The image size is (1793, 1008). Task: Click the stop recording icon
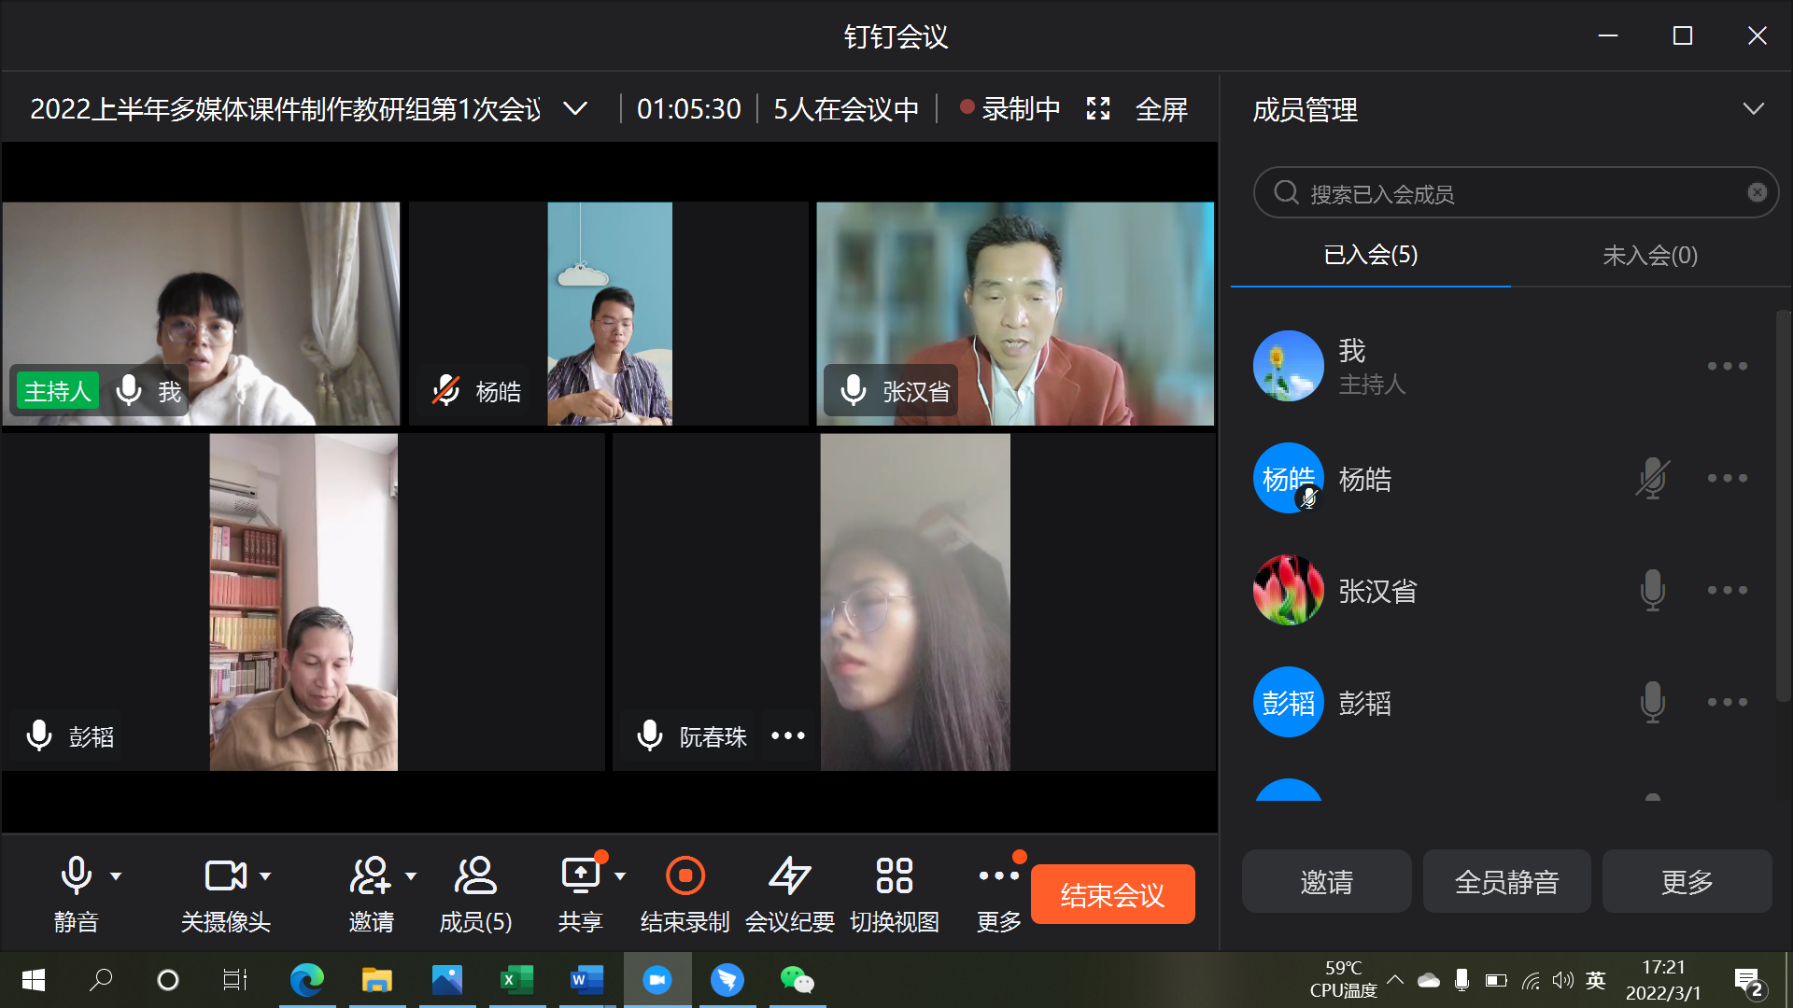click(685, 876)
